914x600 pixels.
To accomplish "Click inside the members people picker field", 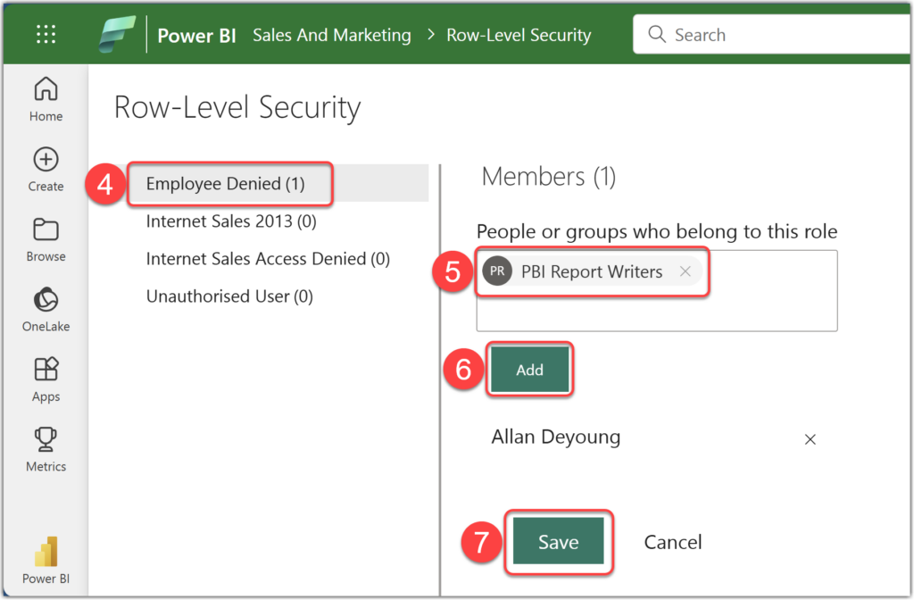I will 657,291.
